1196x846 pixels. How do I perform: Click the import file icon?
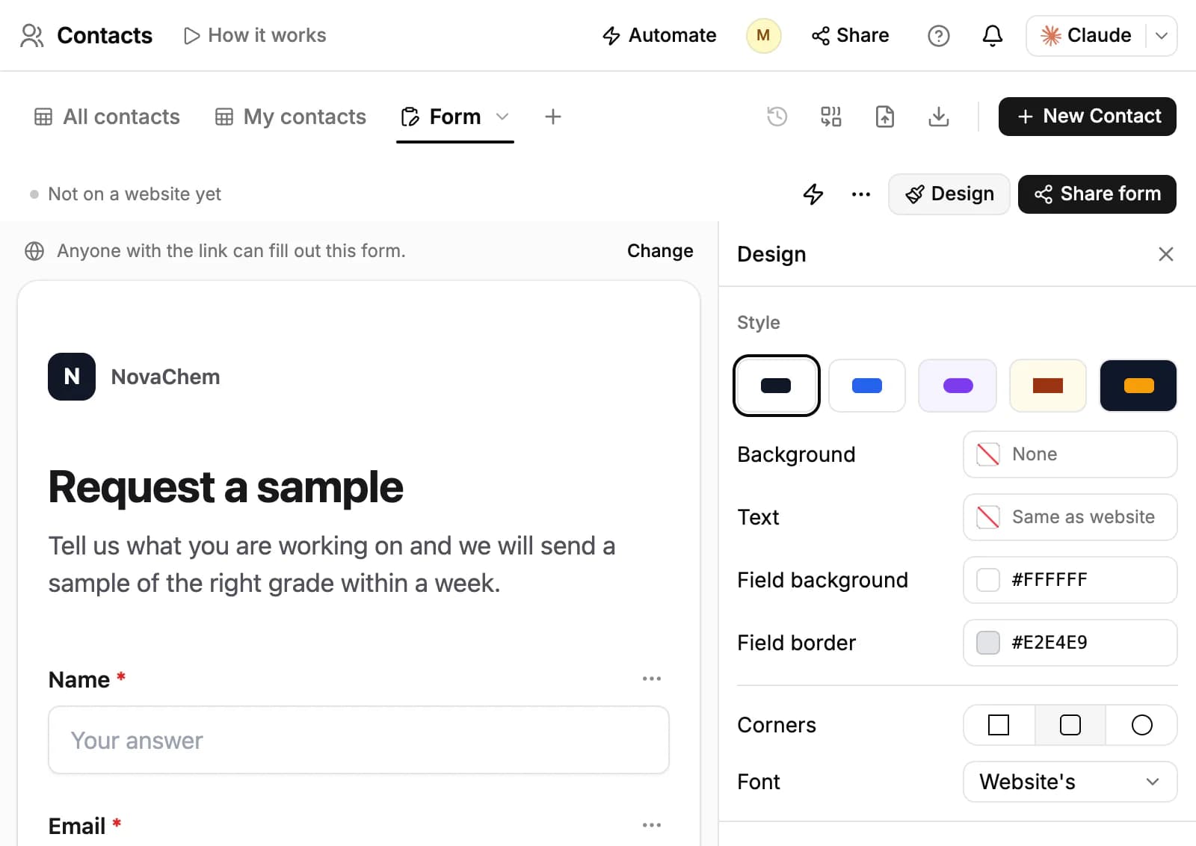pos(884,117)
